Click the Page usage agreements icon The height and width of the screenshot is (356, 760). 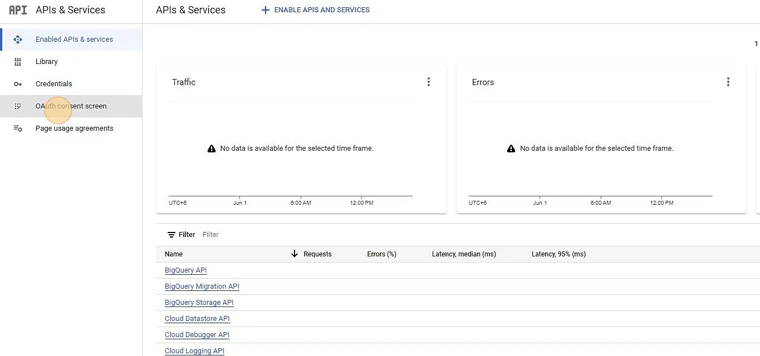click(18, 128)
